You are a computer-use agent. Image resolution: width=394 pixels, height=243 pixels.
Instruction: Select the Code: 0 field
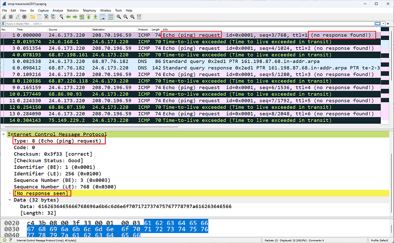pos(24,147)
